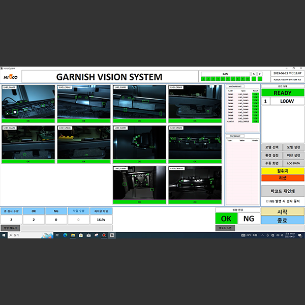Click the 모델 선택 button
Image resolution: width=305 pixels, height=305 pixels.
(272, 147)
